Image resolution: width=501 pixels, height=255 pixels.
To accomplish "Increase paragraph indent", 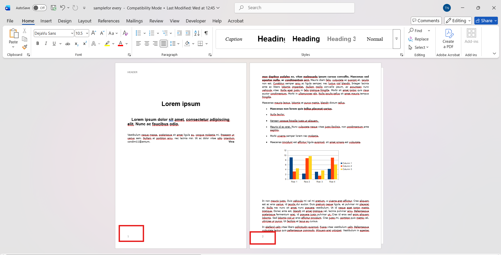I will pyautogui.click(x=188, y=33).
